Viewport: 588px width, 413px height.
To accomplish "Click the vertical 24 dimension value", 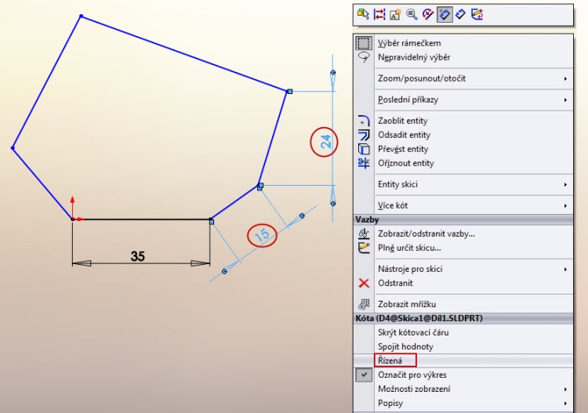I will pos(325,142).
